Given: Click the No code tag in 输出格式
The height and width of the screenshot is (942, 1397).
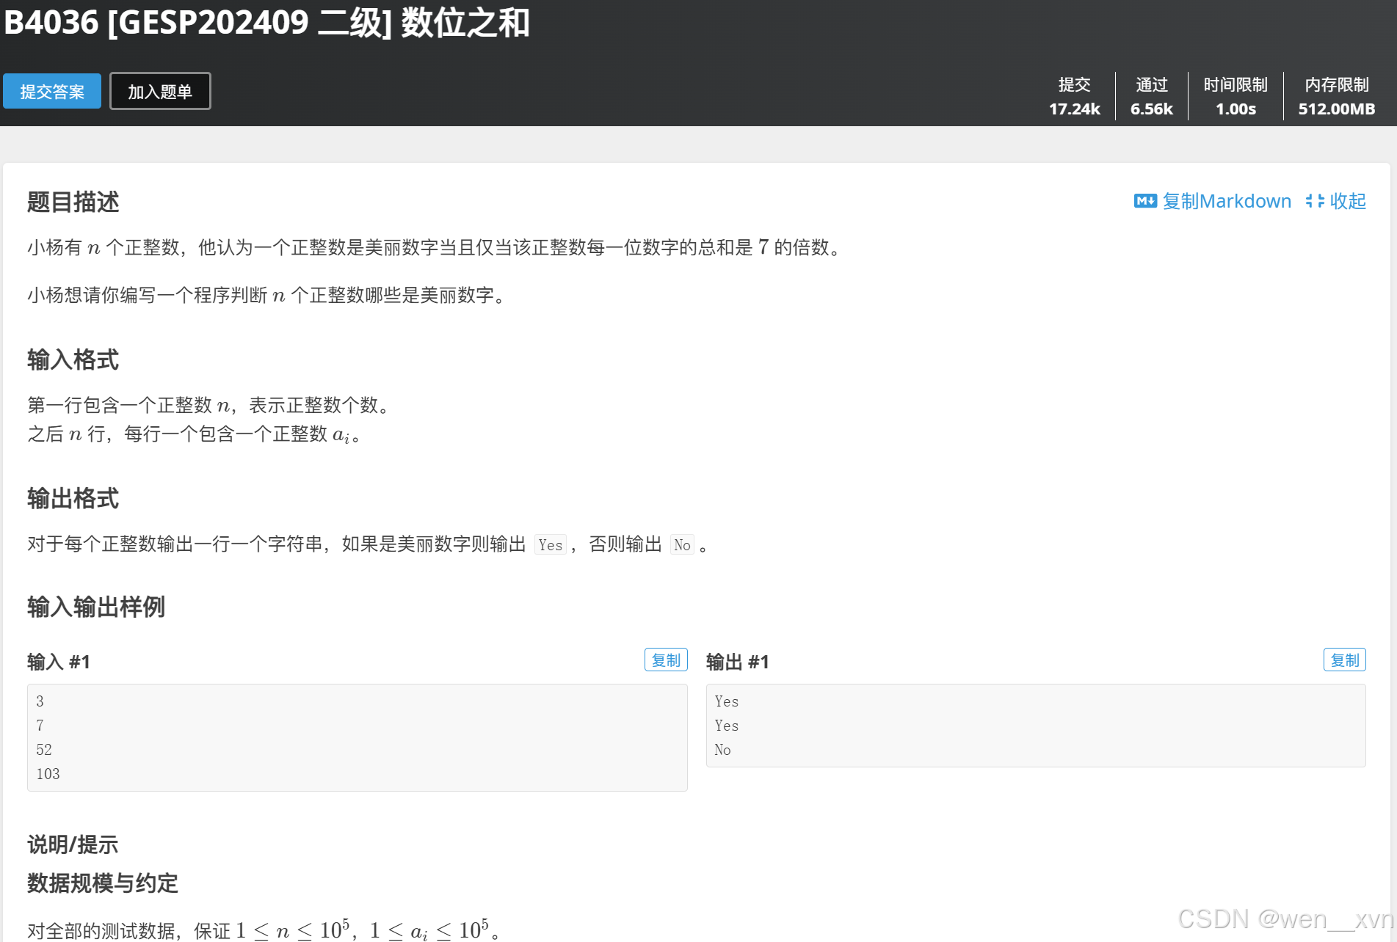Looking at the screenshot, I should (682, 544).
